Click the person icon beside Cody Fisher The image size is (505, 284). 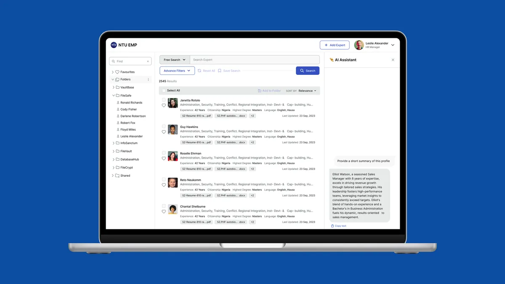click(118, 109)
